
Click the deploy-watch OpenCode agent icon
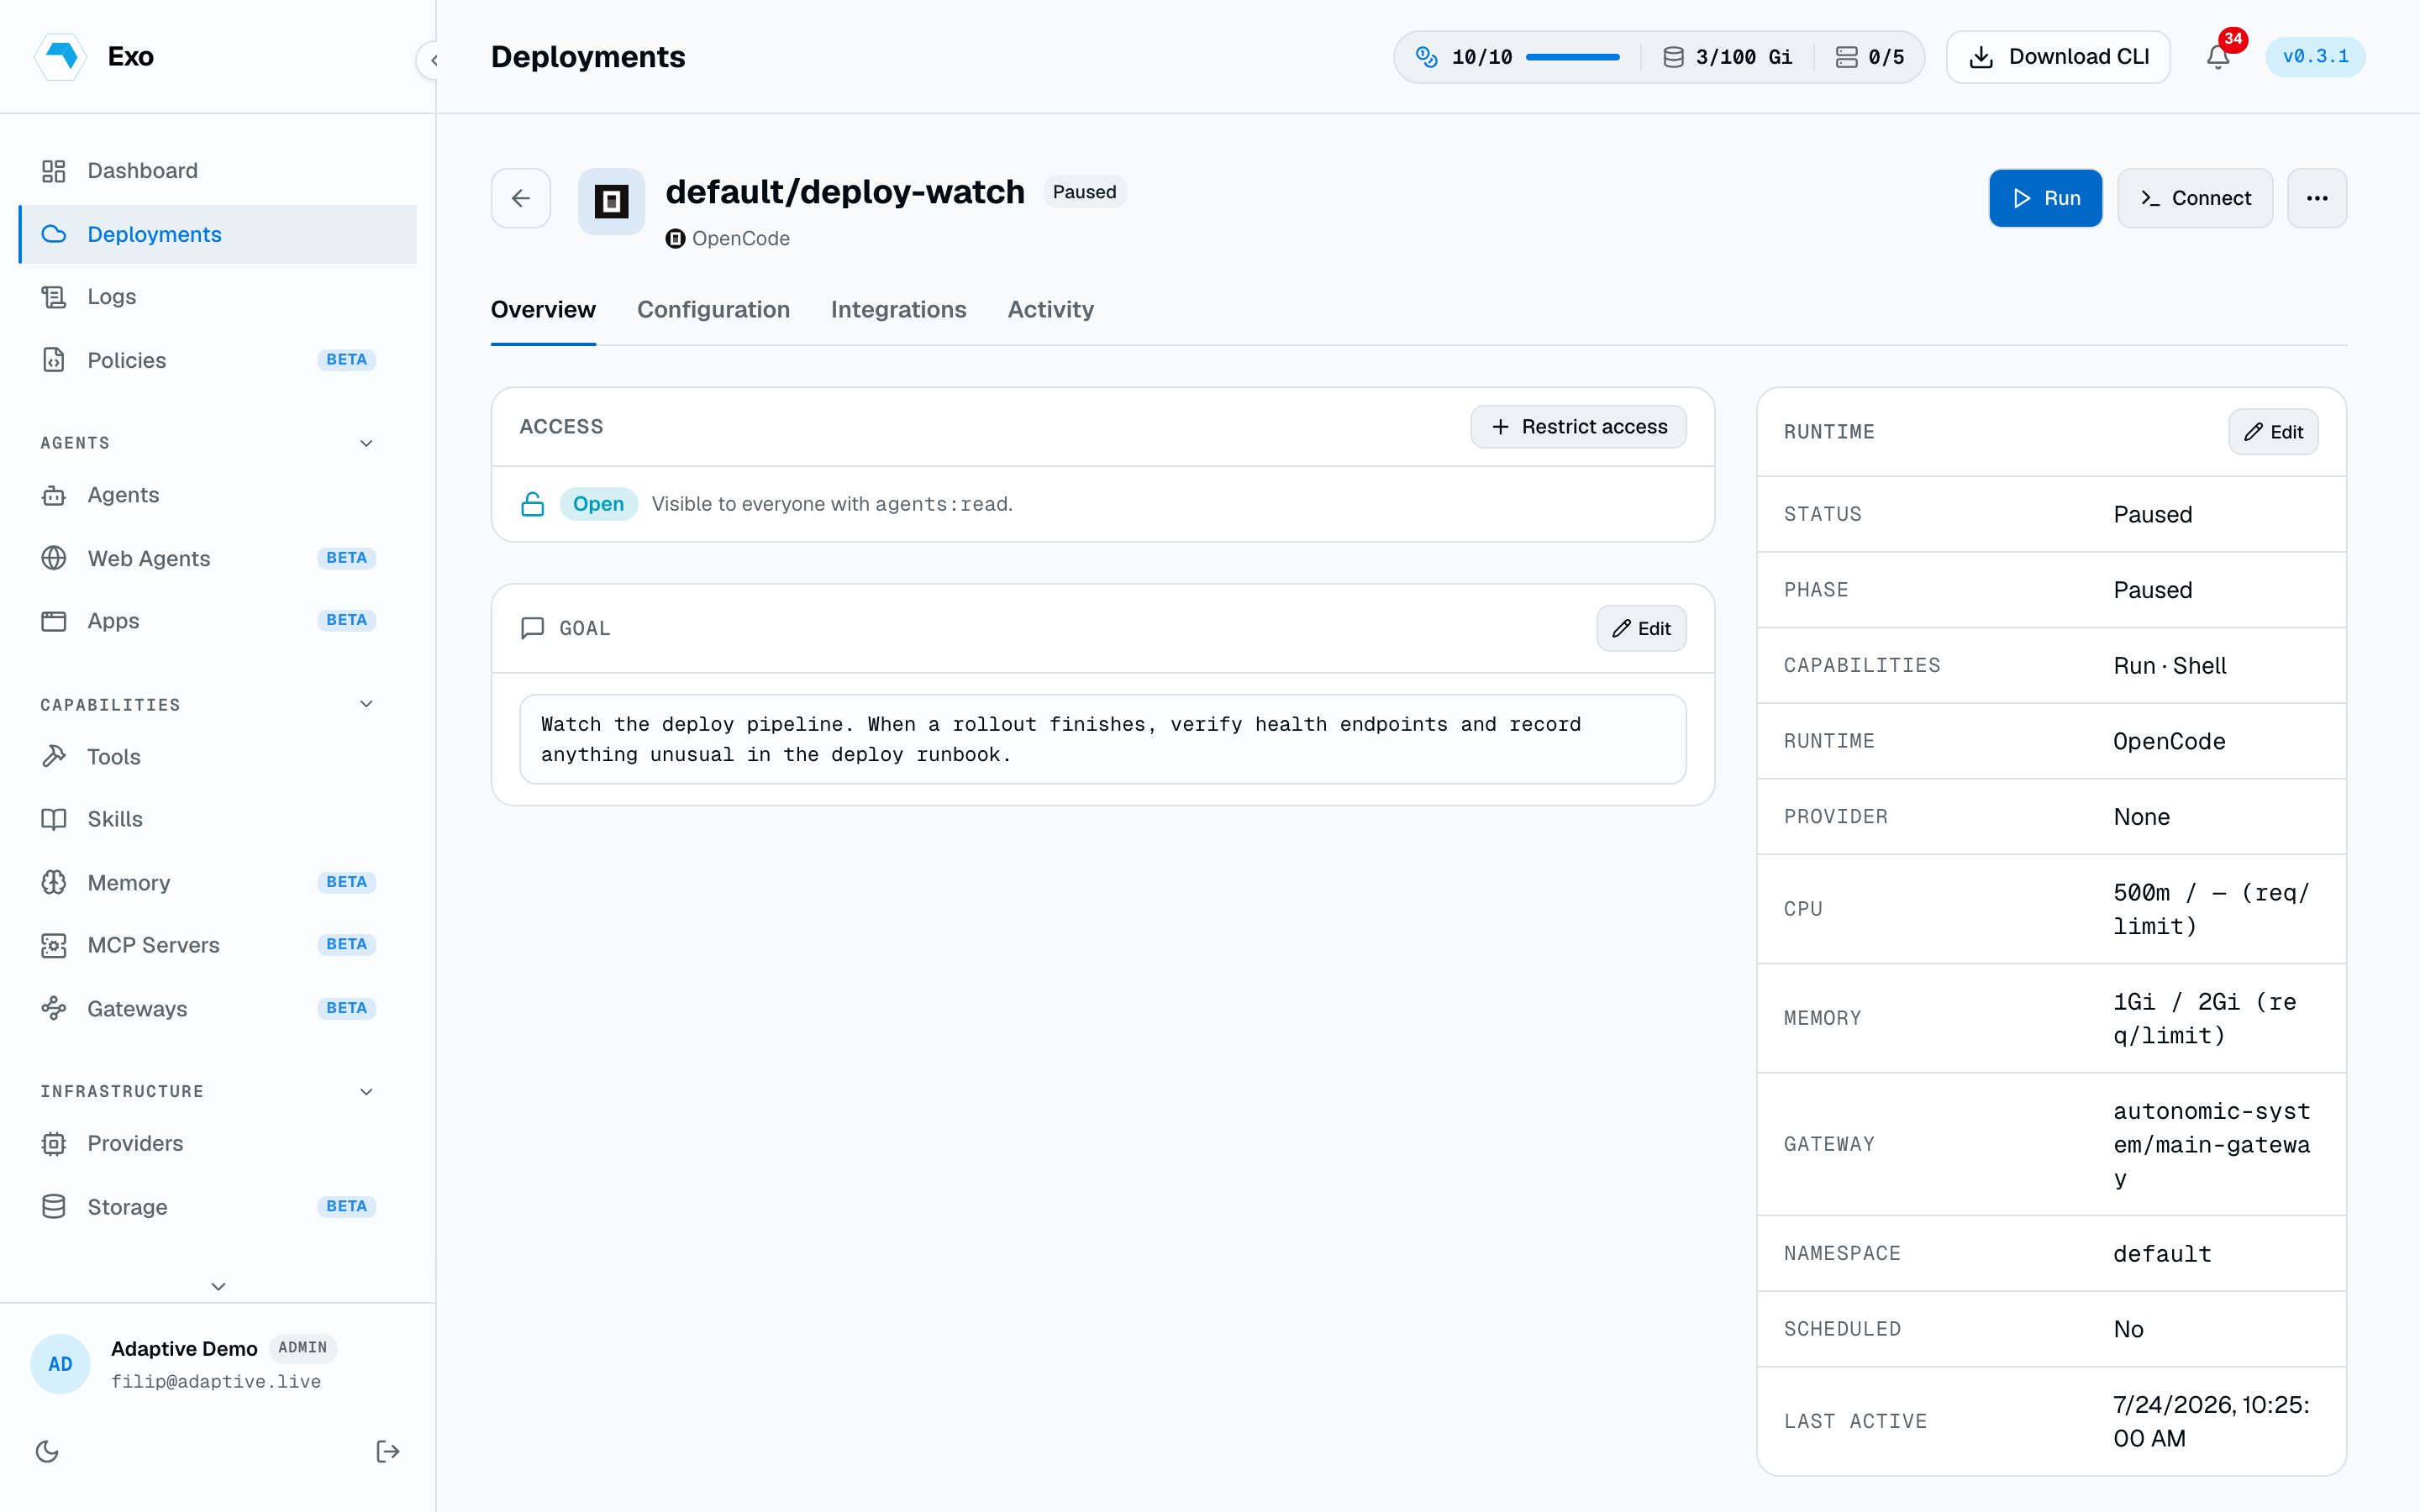pyautogui.click(x=611, y=201)
